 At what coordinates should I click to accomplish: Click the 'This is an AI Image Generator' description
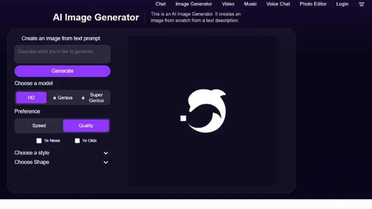(x=196, y=17)
